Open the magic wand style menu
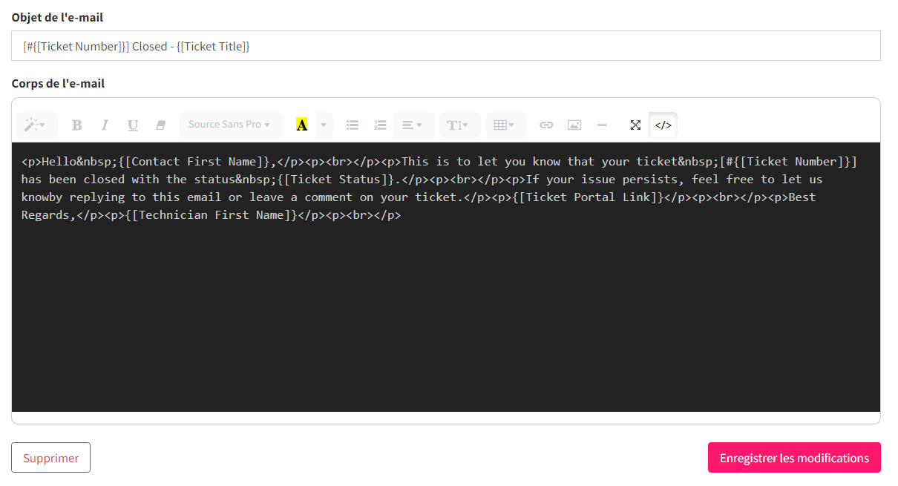Image resolution: width=898 pixels, height=486 pixels. 35,125
